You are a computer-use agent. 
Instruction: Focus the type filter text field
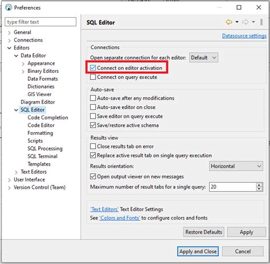[40, 22]
